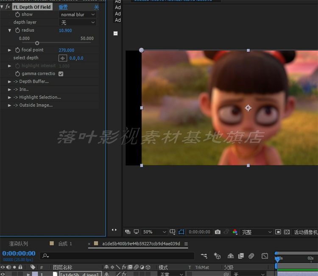Click the panel collapse arrows icon

114,230
